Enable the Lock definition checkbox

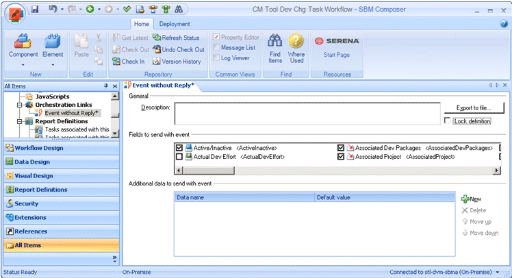tap(448, 121)
